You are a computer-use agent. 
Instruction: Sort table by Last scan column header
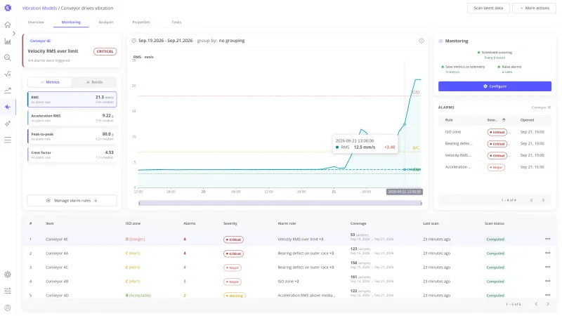tap(431, 223)
